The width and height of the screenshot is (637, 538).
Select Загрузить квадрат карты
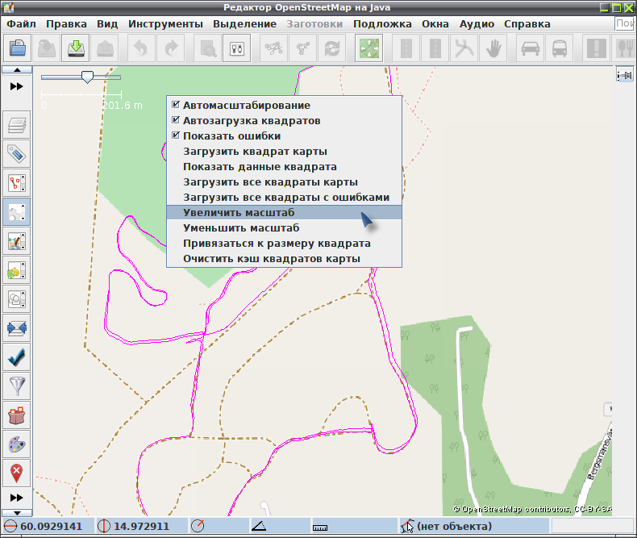point(284,151)
